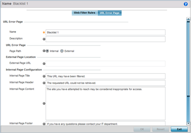
Task: Click the scrollbar down arrow
Action: (x=188, y=123)
